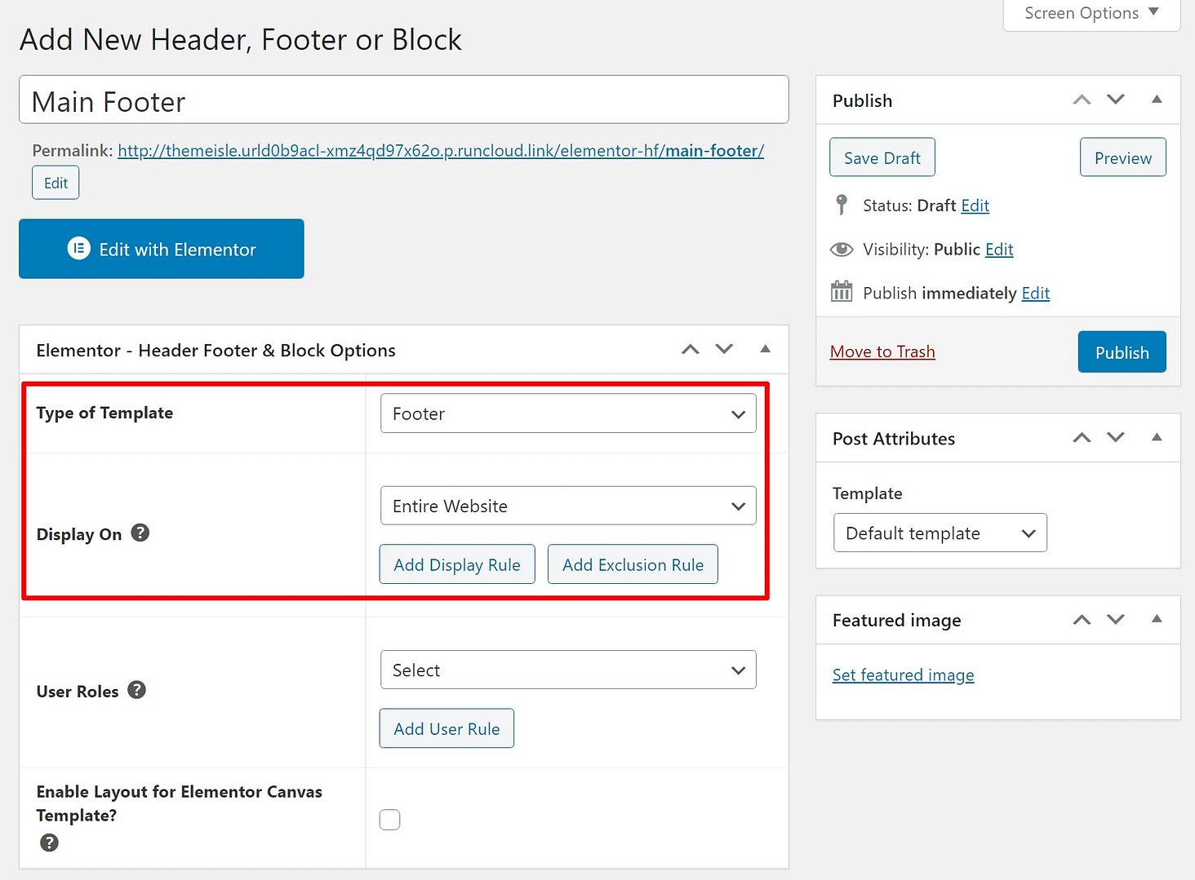Move Post Attributes box down with arrow icon
This screenshot has height=880, width=1195.
tap(1116, 437)
